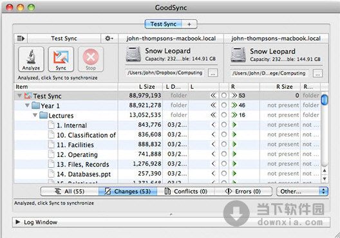
Task: Set 14. Databases.ppt row to do nothing
Action: pyautogui.click(x=224, y=174)
